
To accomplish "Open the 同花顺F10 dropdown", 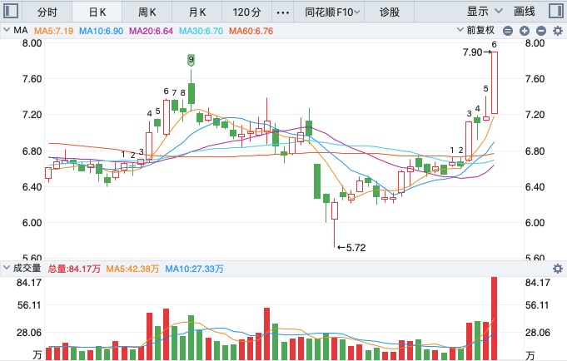I will [332, 12].
